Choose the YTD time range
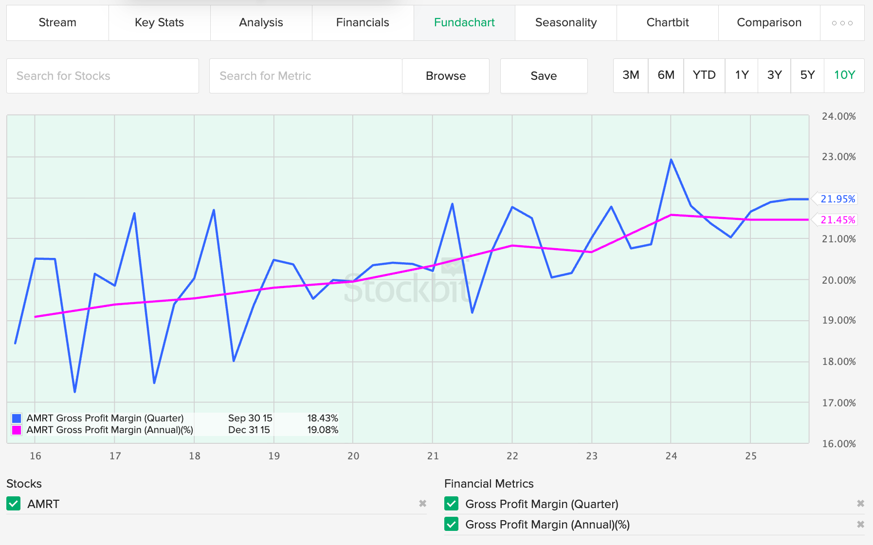This screenshot has width=873, height=545. [x=704, y=75]
